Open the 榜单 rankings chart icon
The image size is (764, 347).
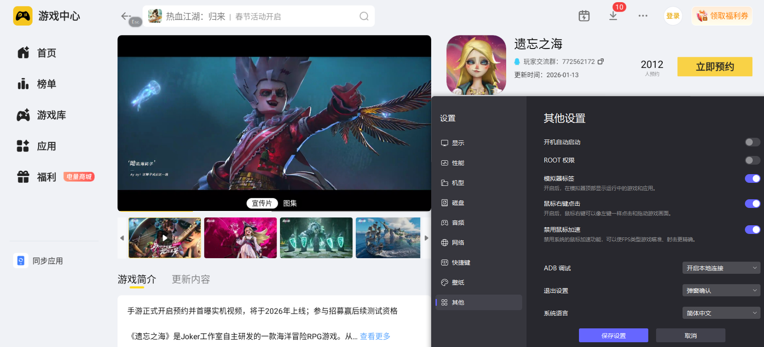23,84
